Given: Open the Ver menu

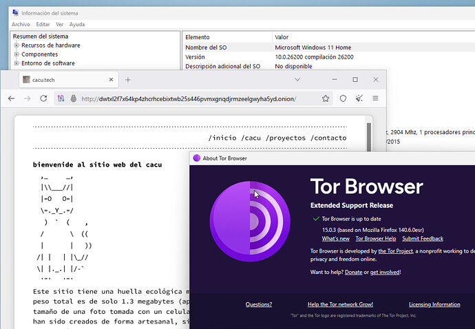Looking at the screenshot, I should 59,24.
